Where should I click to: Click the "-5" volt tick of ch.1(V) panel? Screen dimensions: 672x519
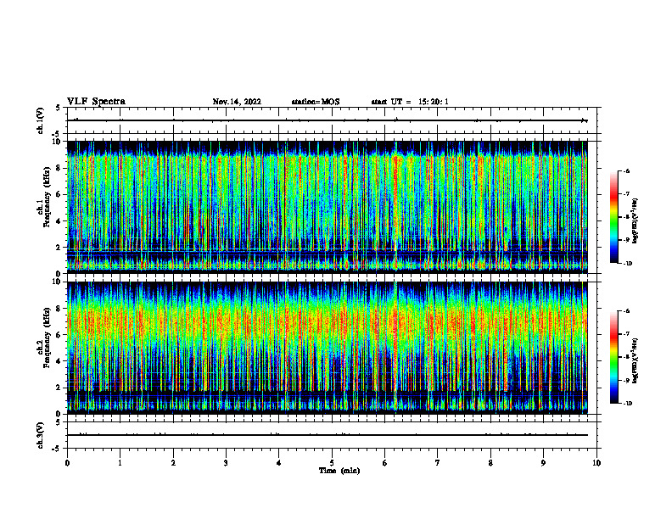[x=57, y=134]
